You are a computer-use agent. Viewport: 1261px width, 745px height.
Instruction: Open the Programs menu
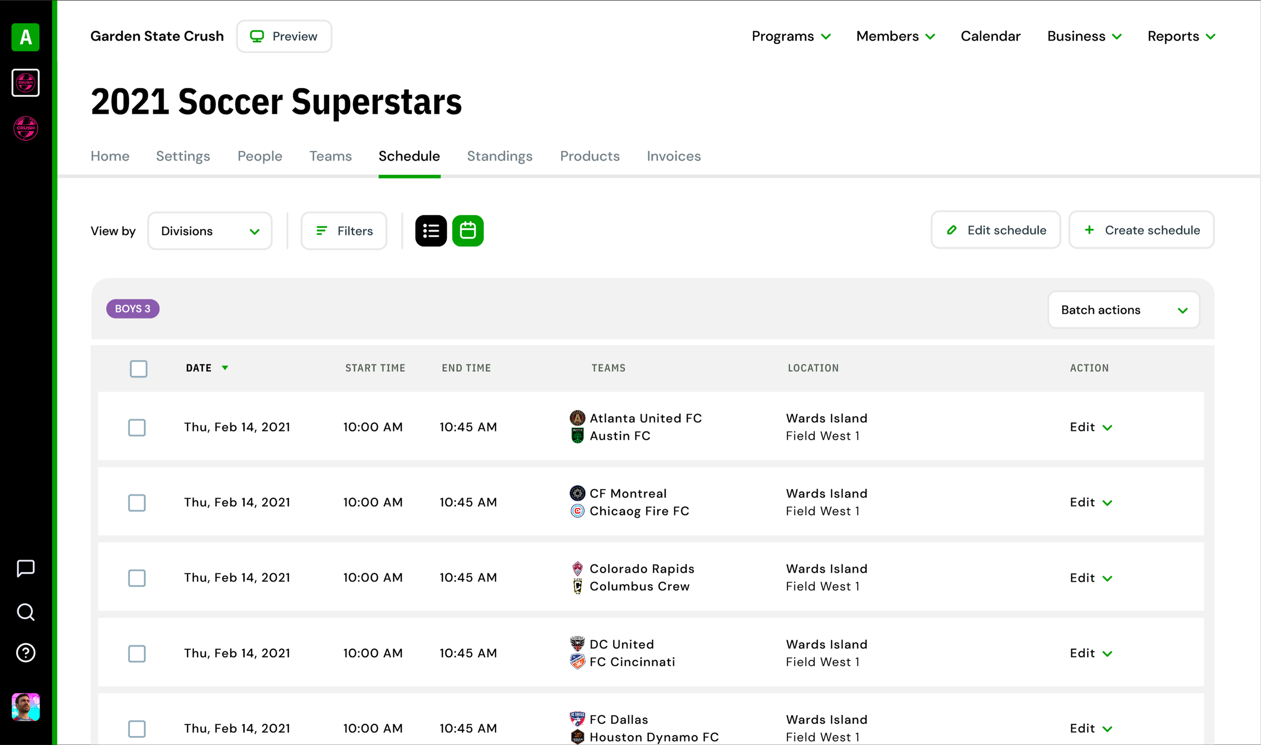click(790, 36)
